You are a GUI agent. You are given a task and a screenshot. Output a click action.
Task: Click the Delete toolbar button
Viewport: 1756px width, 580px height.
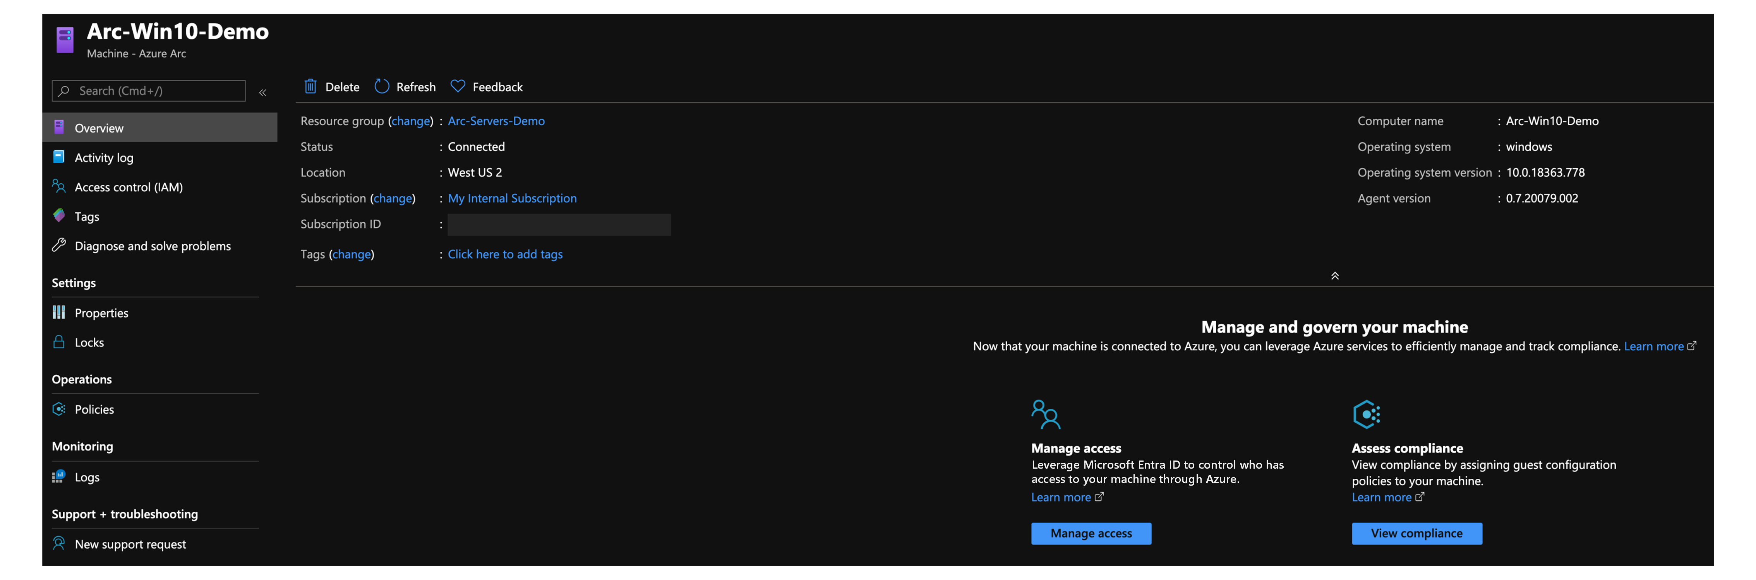tap(331, 87)
